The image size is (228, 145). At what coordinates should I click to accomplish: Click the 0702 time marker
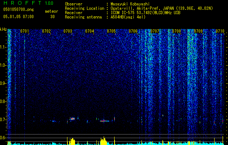click(x=46, y=31)
